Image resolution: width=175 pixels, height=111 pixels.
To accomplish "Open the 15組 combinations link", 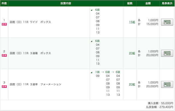I will click(132, 22).
